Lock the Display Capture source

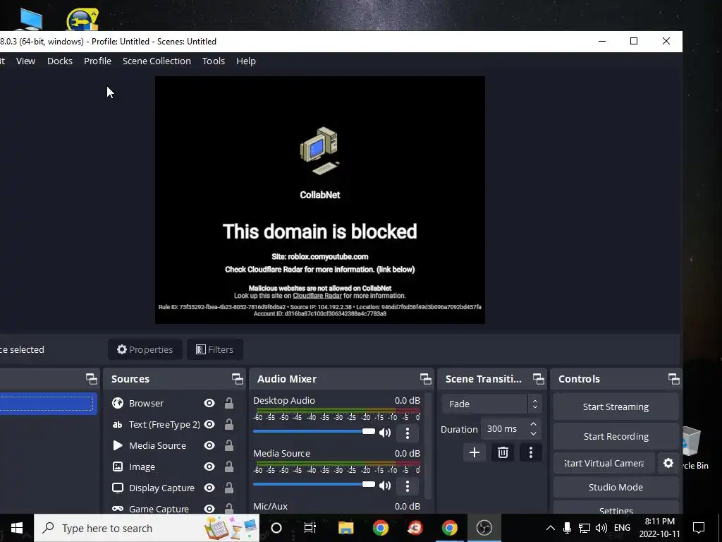click(x=229, y=488)
